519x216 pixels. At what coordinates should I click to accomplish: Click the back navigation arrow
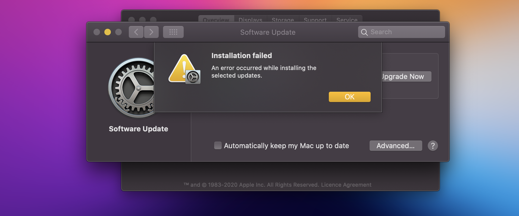pyautogui.click(x=136, y=32)
